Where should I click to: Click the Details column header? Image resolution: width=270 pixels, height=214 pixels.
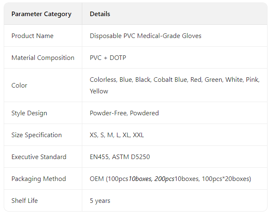point(100,14)
